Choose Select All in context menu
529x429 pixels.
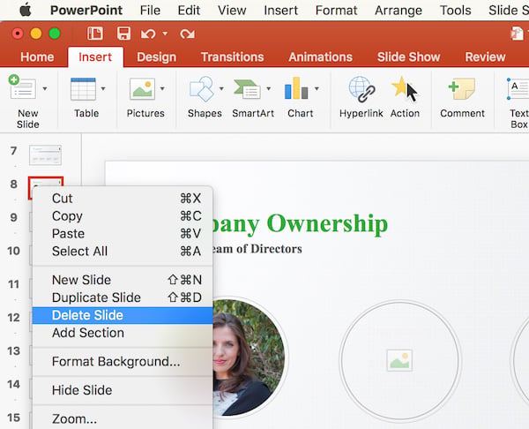pos(123,251)
